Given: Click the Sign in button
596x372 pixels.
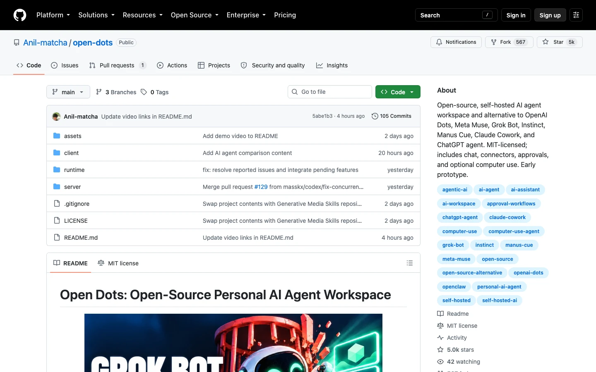Looking at the screenshot, I should pyautogui.click(x=516, y=15).
